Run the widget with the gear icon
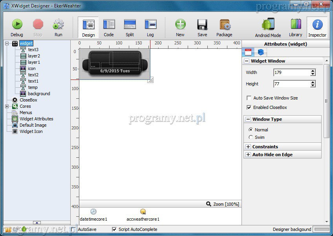This screenshot has height=236, width=333. [x=58, y=25]
